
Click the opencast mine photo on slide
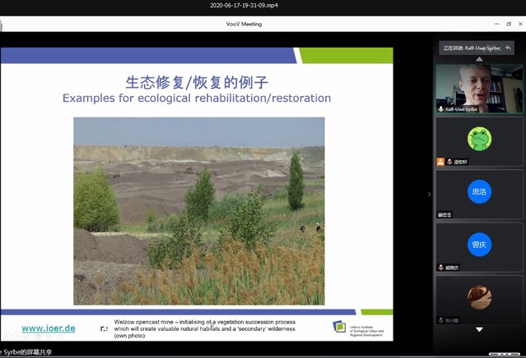coord(198,211)
